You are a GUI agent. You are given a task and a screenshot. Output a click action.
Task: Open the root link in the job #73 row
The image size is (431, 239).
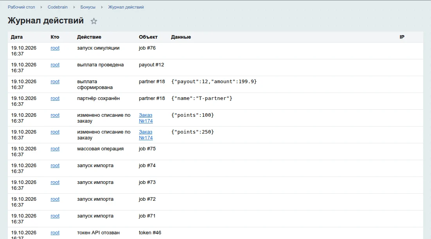tap(55, 182)
